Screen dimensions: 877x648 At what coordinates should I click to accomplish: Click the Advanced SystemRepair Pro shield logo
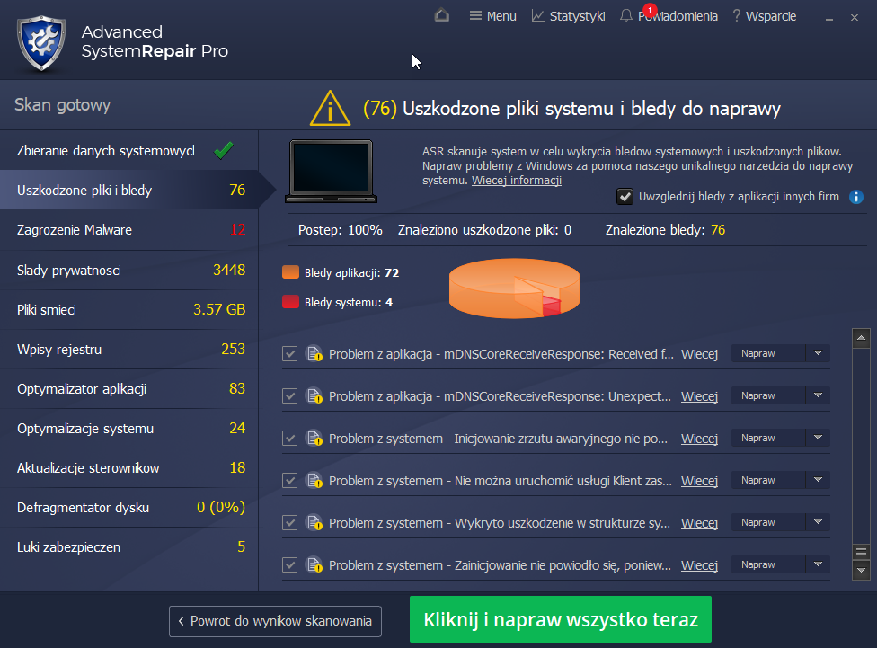point(41,43)
